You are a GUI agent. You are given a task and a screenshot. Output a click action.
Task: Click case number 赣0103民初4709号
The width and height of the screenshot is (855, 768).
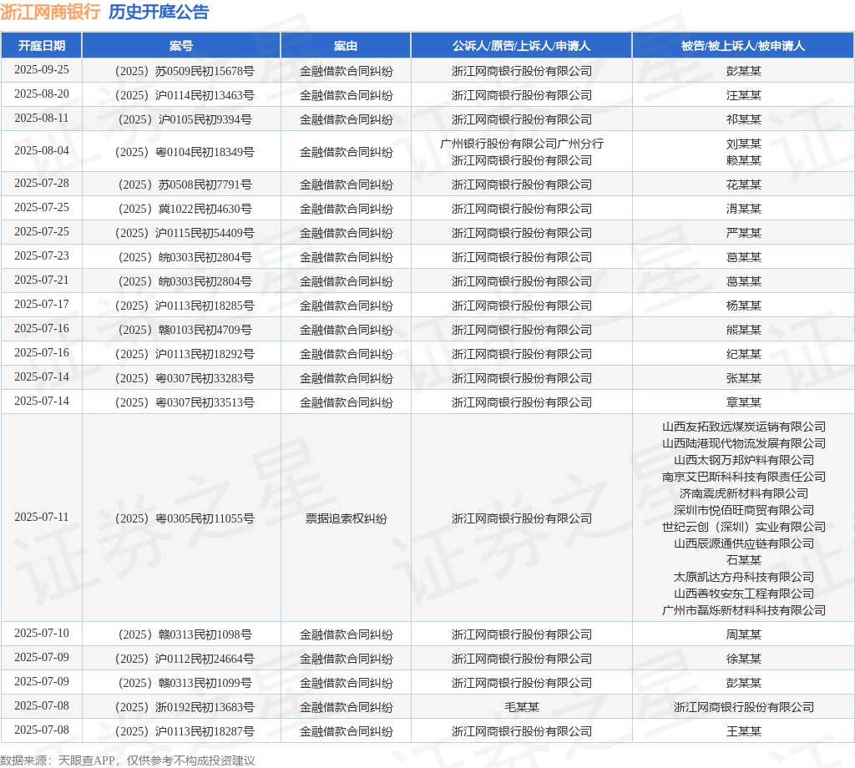[185, 330]
